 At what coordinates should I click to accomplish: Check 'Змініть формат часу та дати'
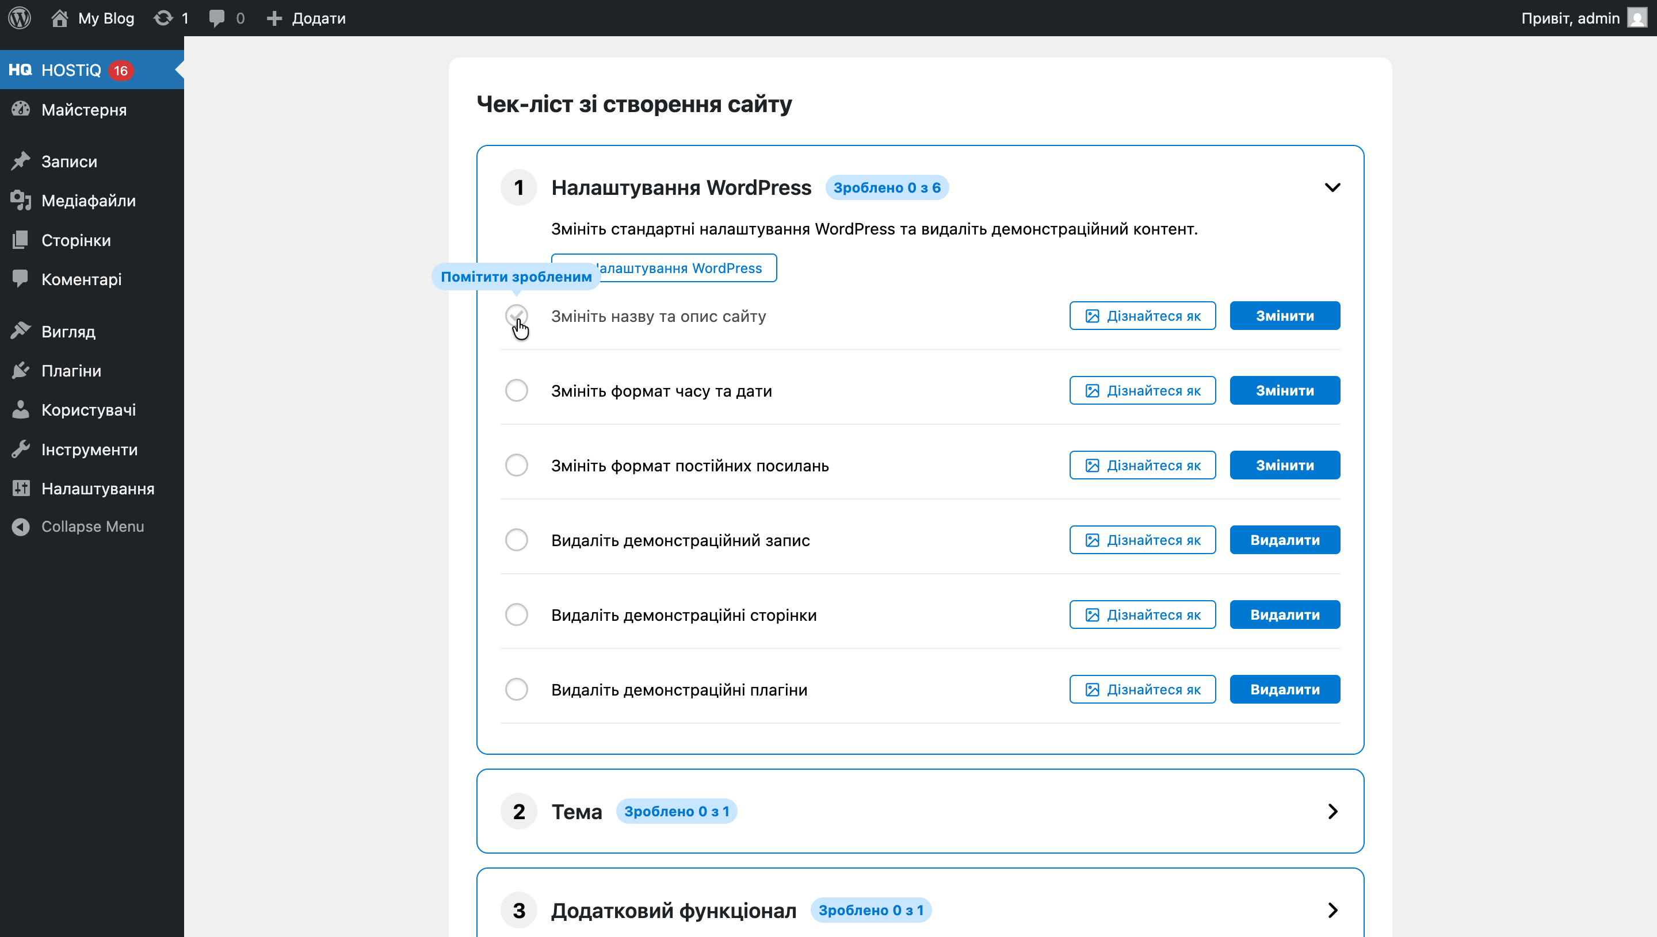(x=517, y=390)
